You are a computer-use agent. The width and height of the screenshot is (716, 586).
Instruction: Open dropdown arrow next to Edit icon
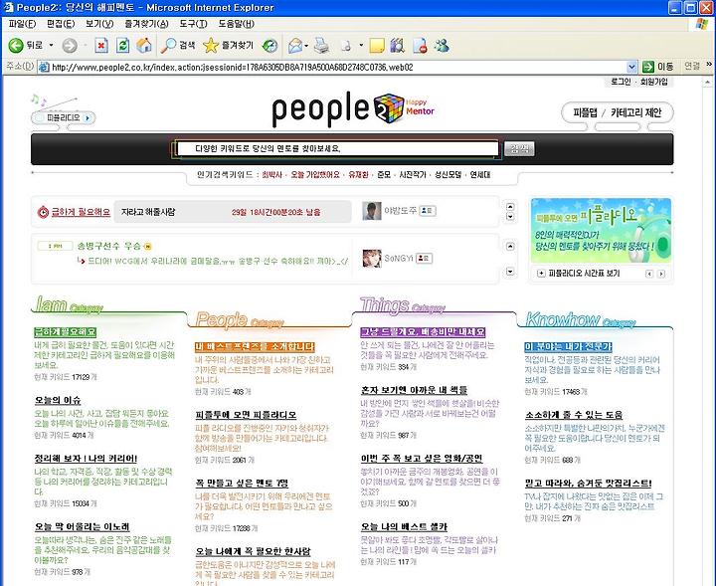(361, 45)
